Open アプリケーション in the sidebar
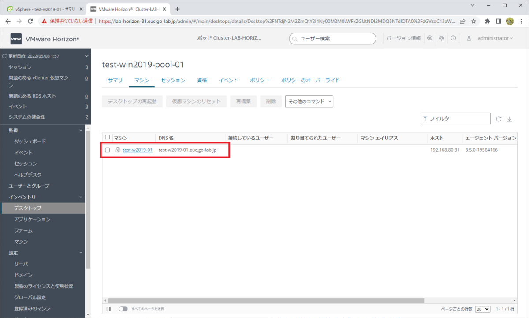Screen dimensions: 529x318 (x=32, y=219)
